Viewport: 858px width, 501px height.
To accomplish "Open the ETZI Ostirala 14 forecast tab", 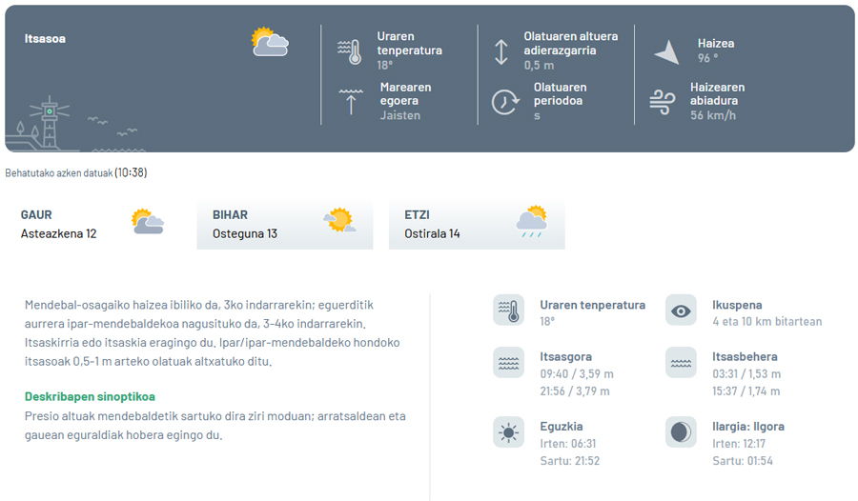I will coord(476,224).
